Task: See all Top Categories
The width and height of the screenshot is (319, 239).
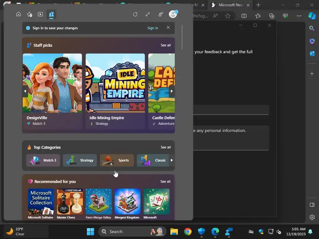Action: pyautogui.click(x=166, y=147)
